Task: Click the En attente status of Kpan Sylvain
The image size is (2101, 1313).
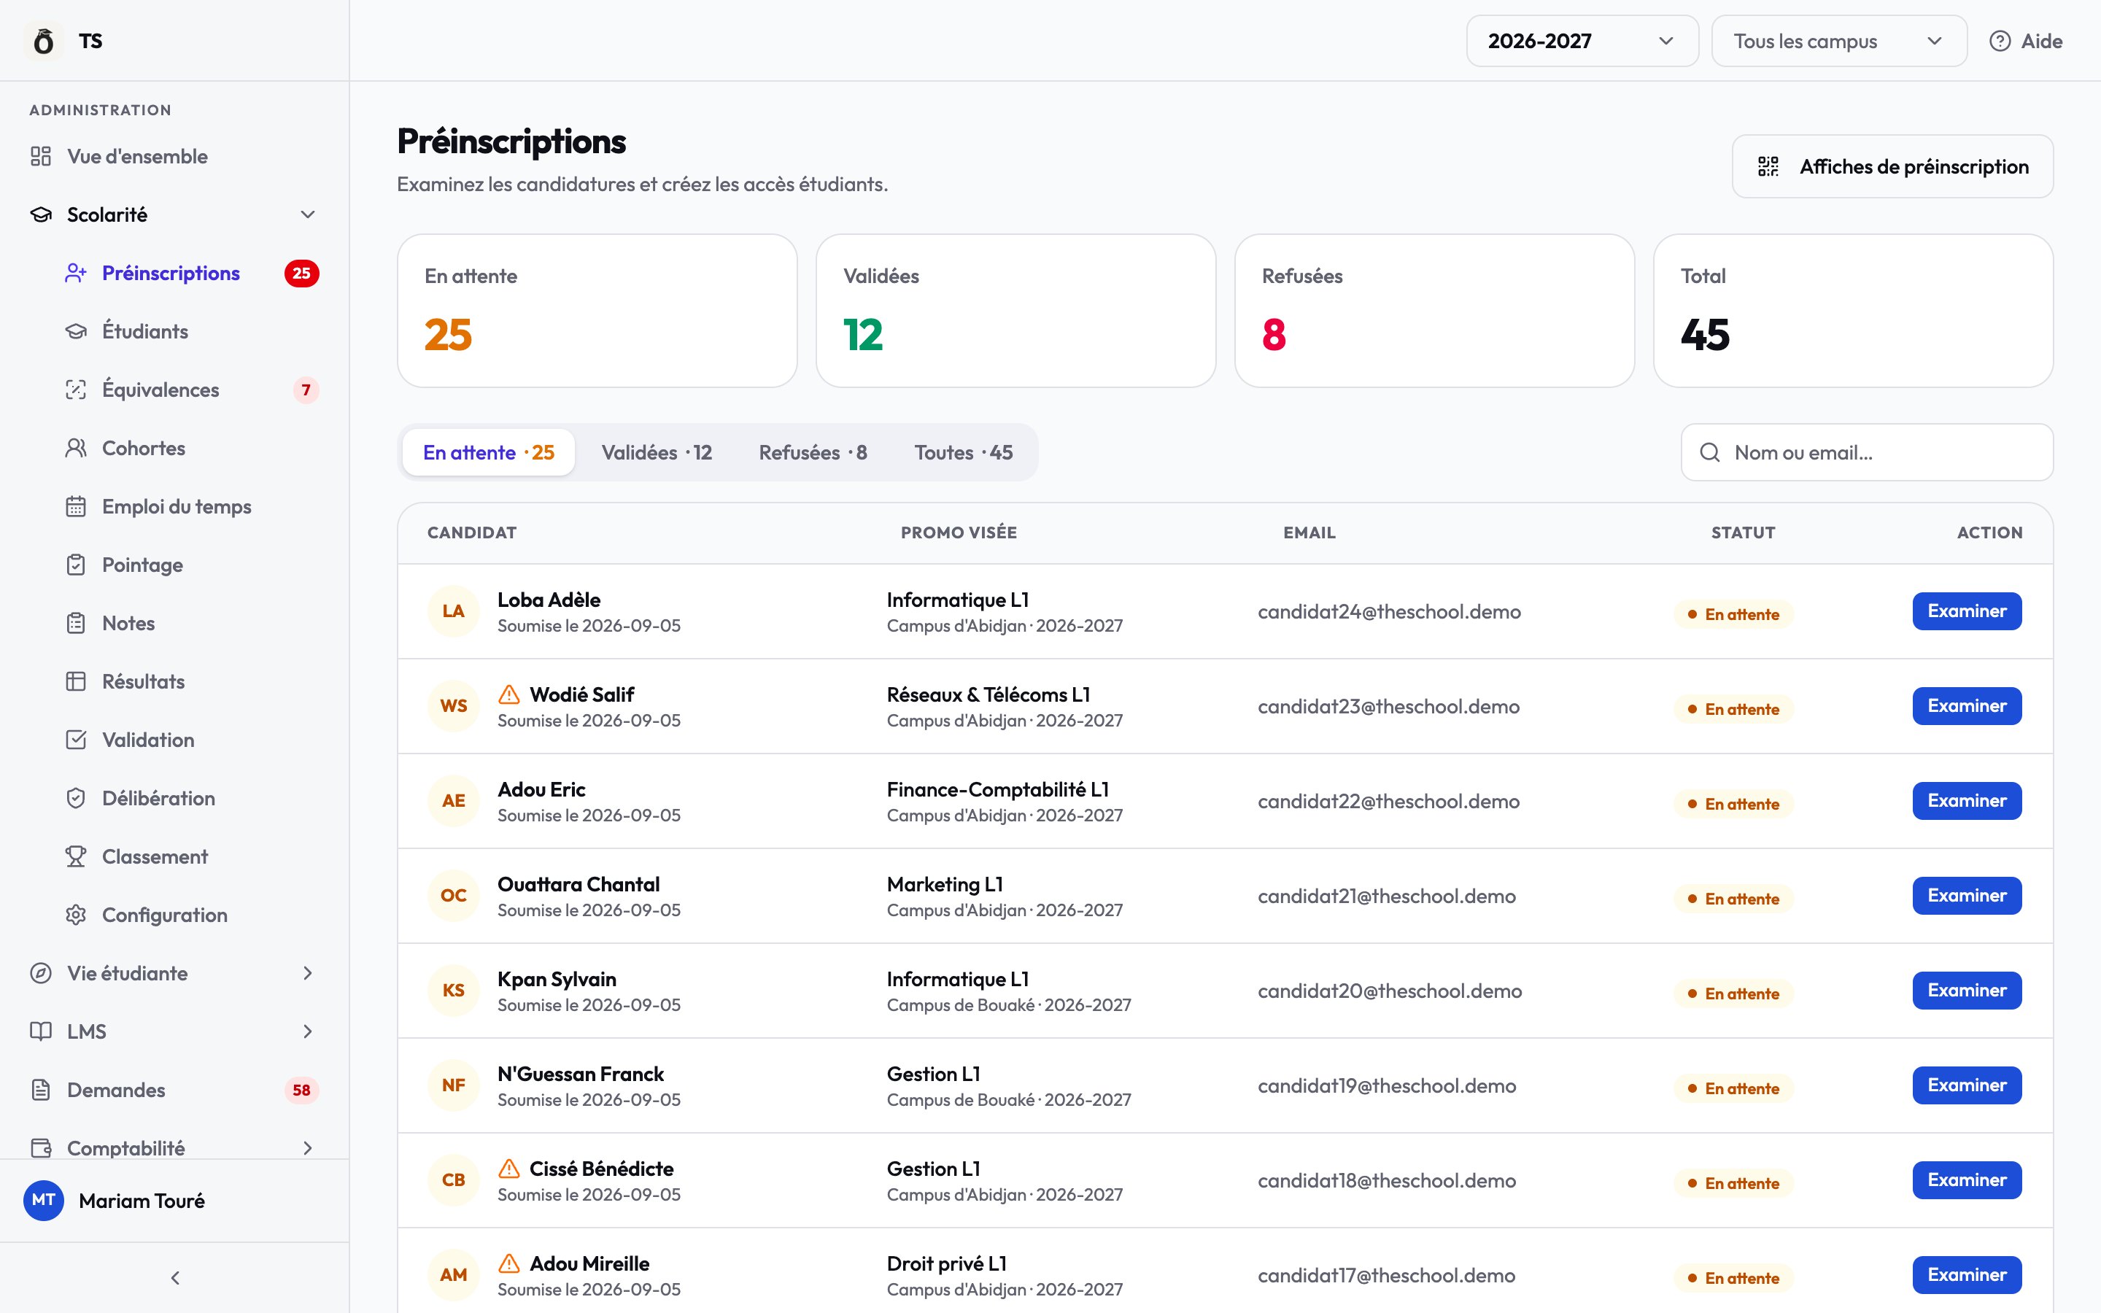Action: pyautogui.click(x=1733, y=994)
